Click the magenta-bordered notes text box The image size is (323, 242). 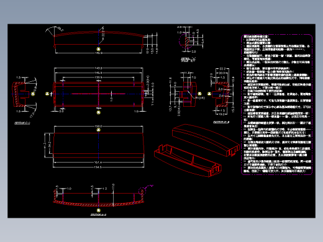[276, 104]
